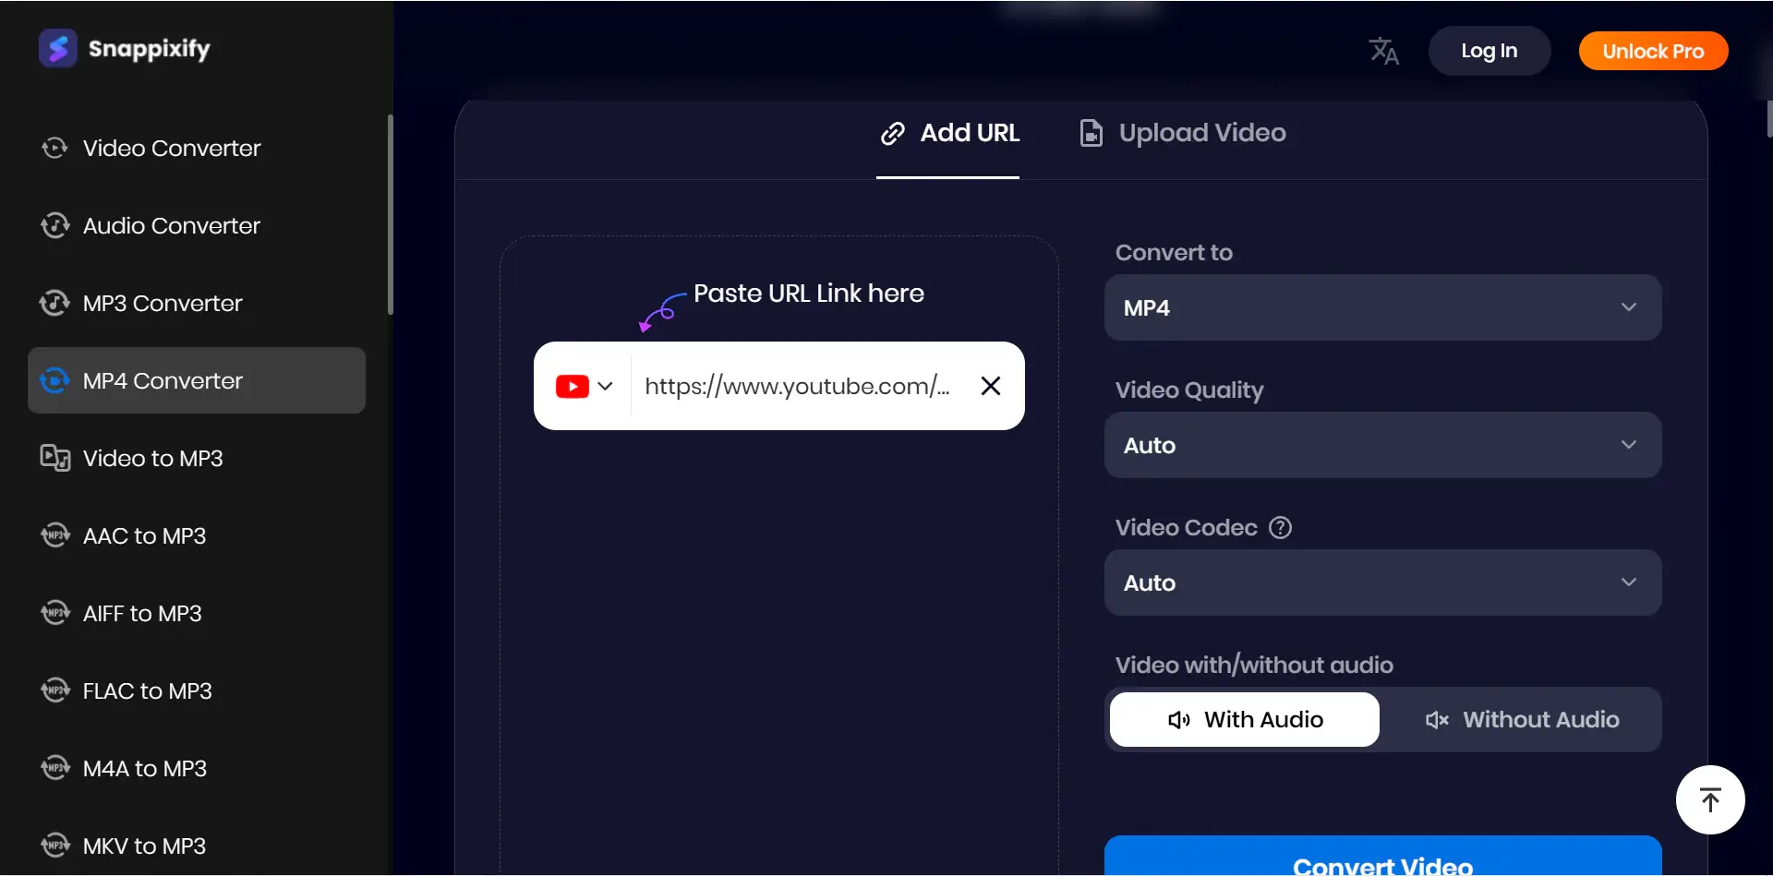Select the MKV to MP3 converter
The height and width of the screenshot is (876, 1773).
tap(143, 846)
